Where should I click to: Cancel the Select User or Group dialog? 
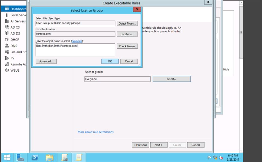(129, 61)
